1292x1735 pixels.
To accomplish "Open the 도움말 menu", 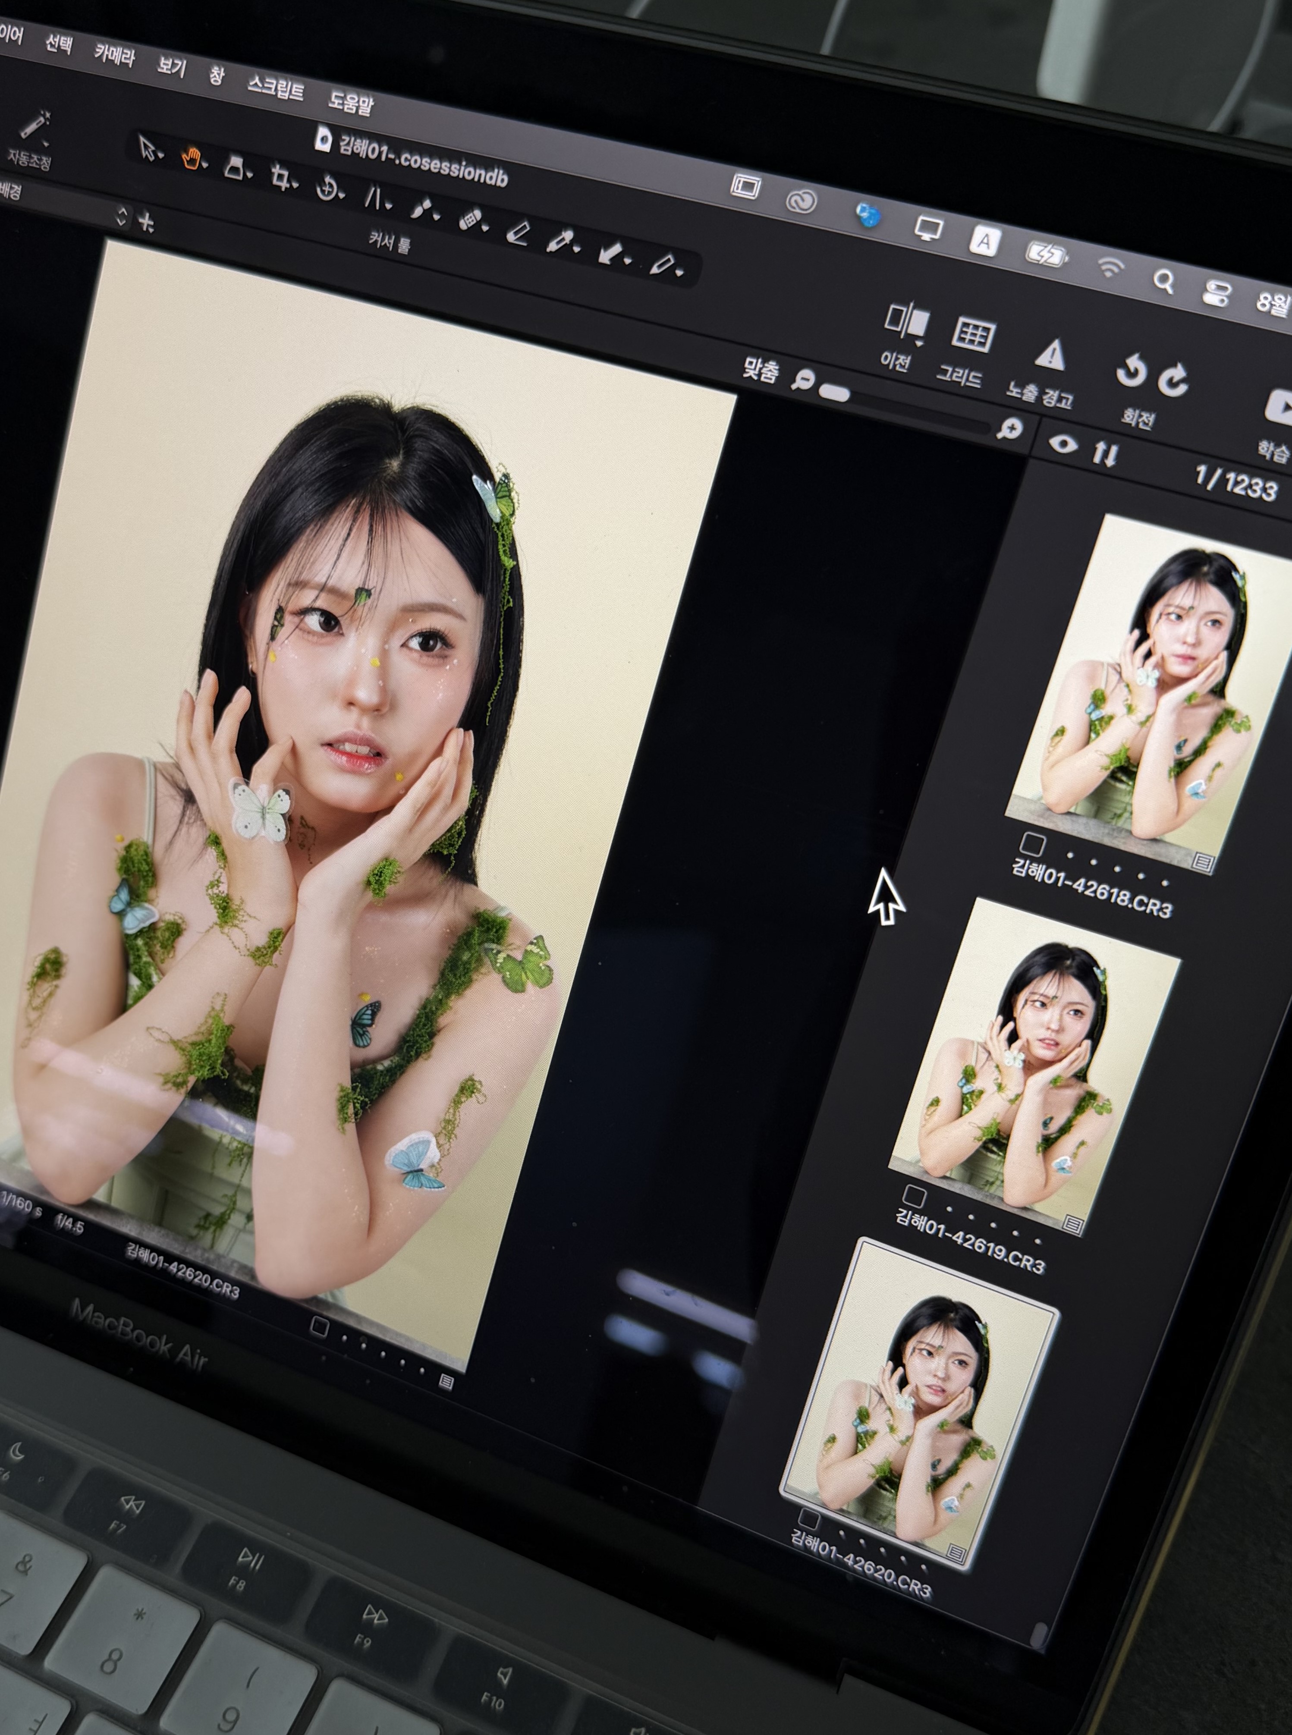I will (350, 104).
